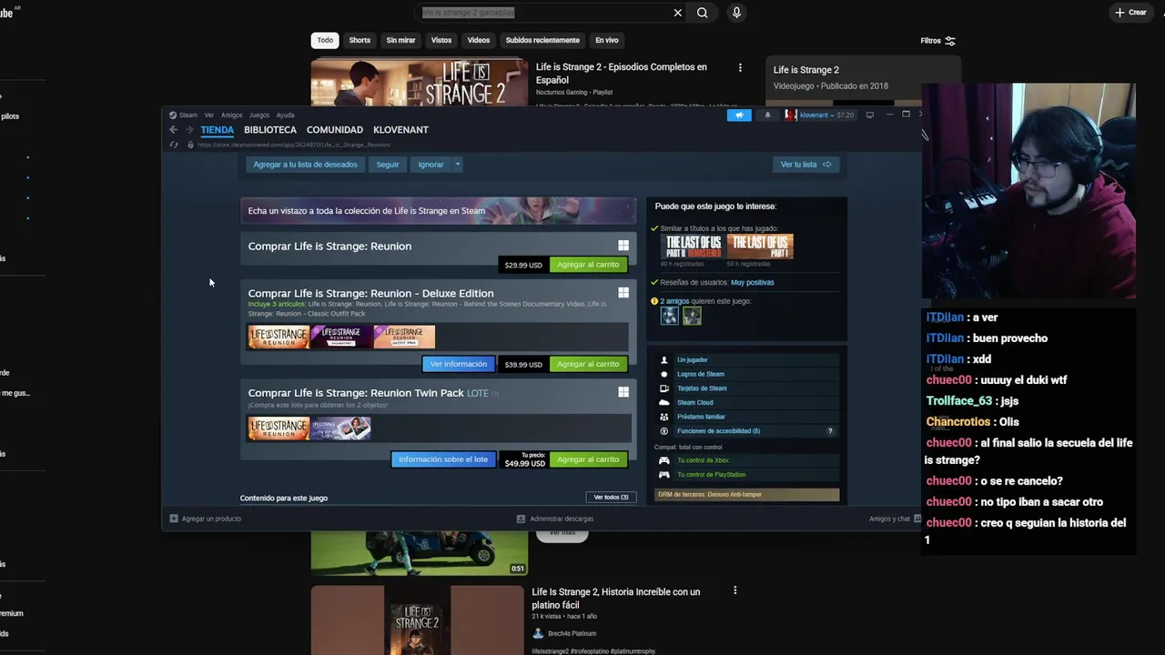Open The Last of Us Part II Remastered thumbnail
The height and width of the screenshot is (655, 1165).
pos(693,247)
